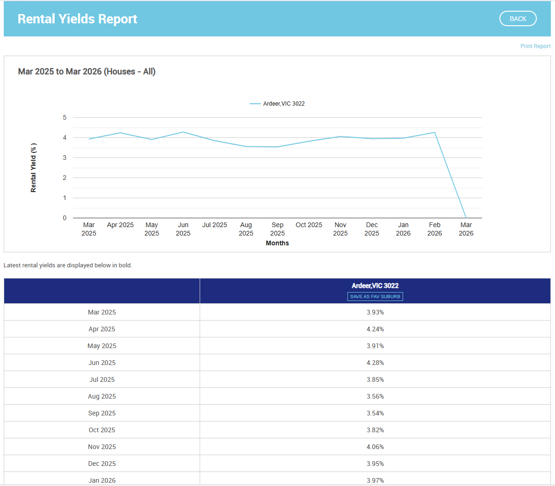Click the Rental Yields Report page title

click(x=77, y=19)
